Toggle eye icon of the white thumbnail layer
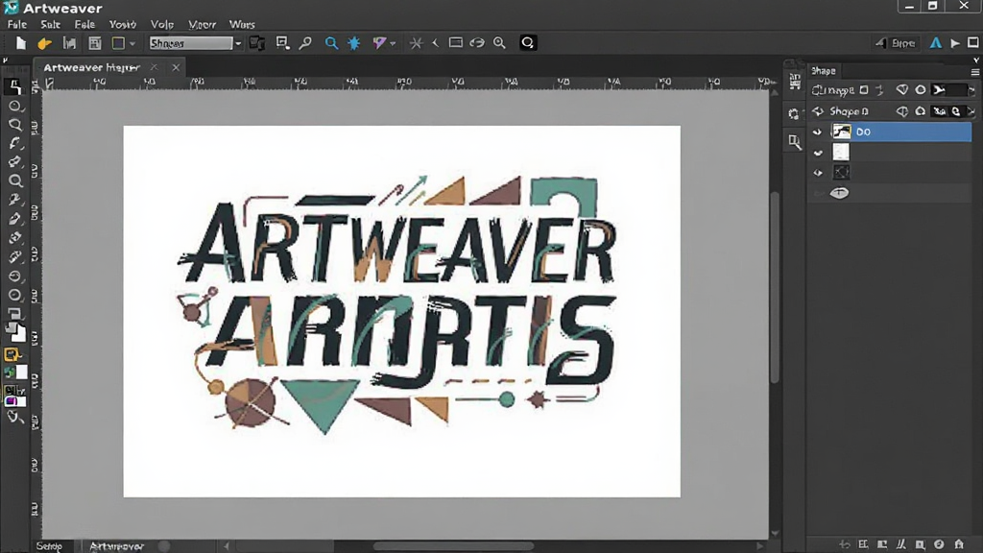 click(818, 153)
